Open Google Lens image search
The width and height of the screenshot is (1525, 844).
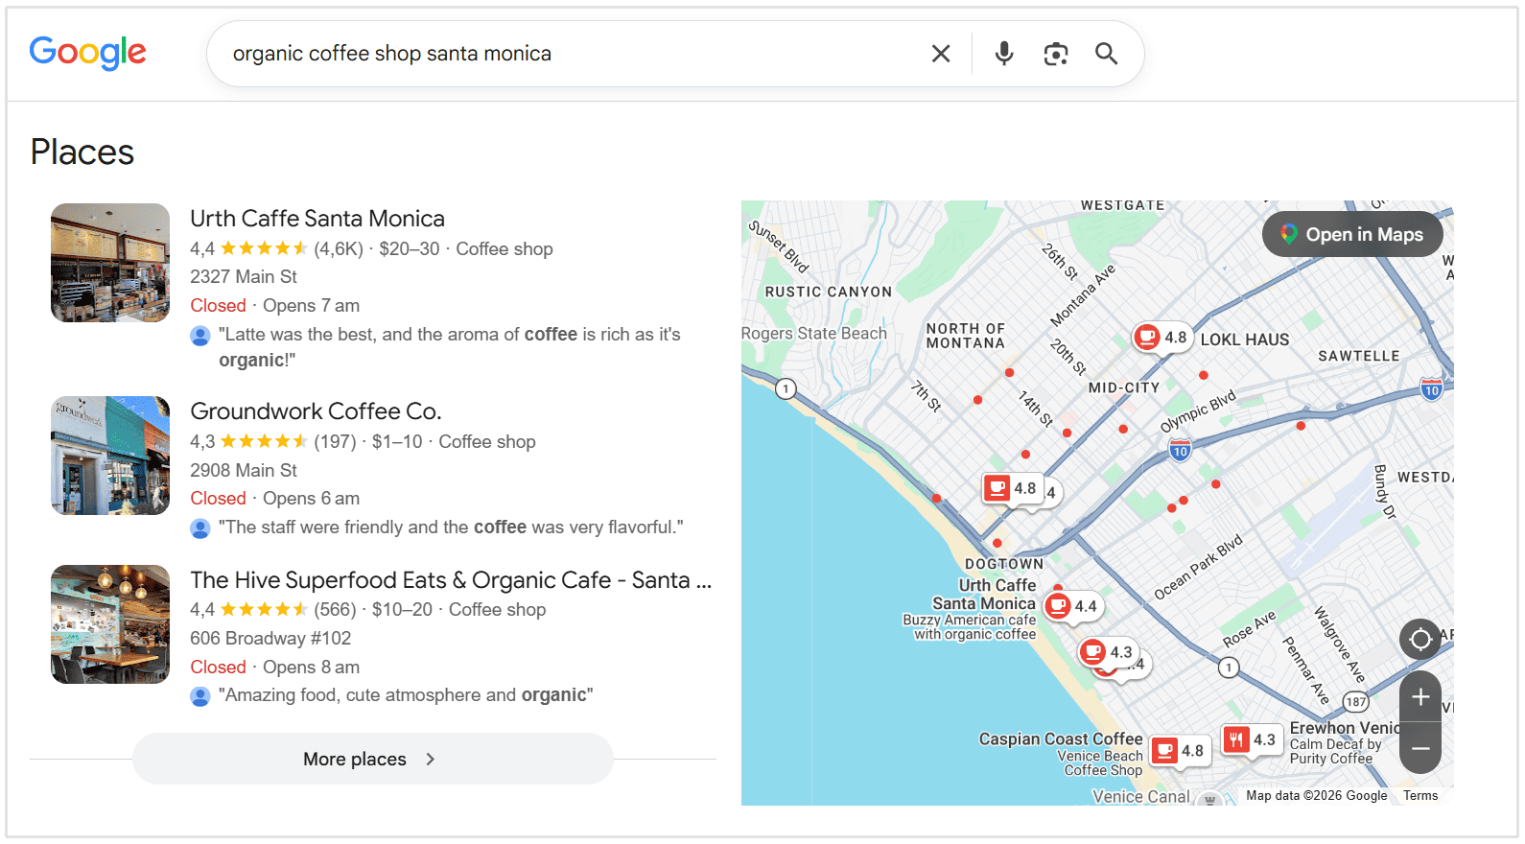pyautogui.click(x=1056, y=54)
